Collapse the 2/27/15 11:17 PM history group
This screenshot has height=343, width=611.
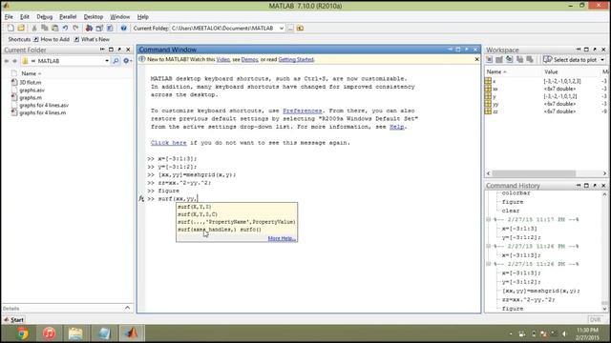pyautogui.click(x=489, y=220)
